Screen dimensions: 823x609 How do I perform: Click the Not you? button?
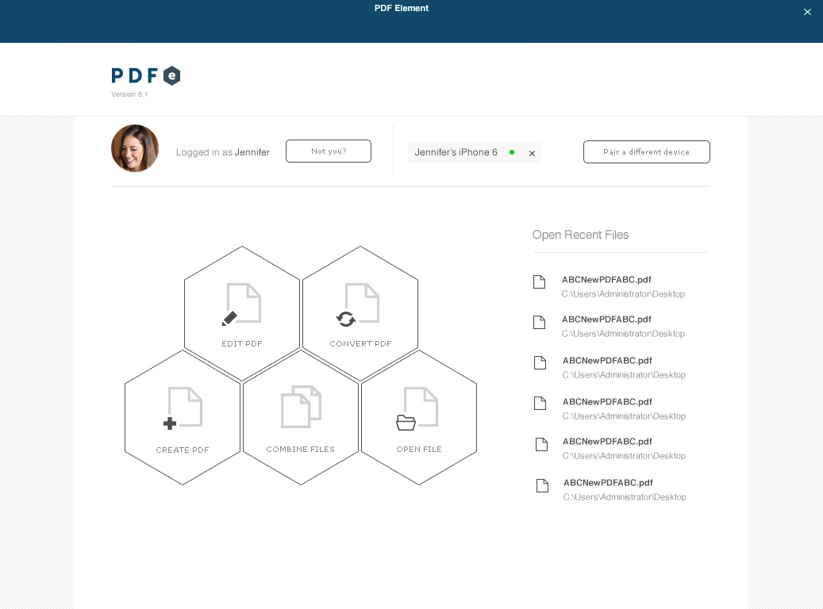point(329,151)
